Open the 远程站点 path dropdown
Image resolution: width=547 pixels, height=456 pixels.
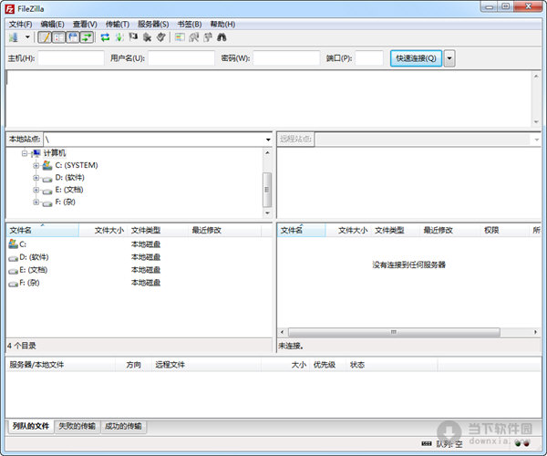(x=537, y=140)
